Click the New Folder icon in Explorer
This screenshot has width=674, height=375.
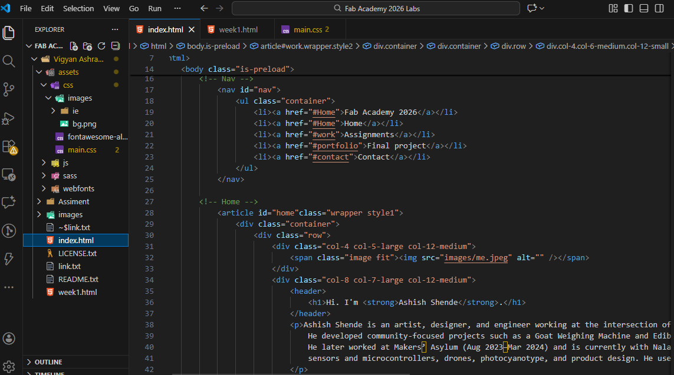click(x=87, y=46)
